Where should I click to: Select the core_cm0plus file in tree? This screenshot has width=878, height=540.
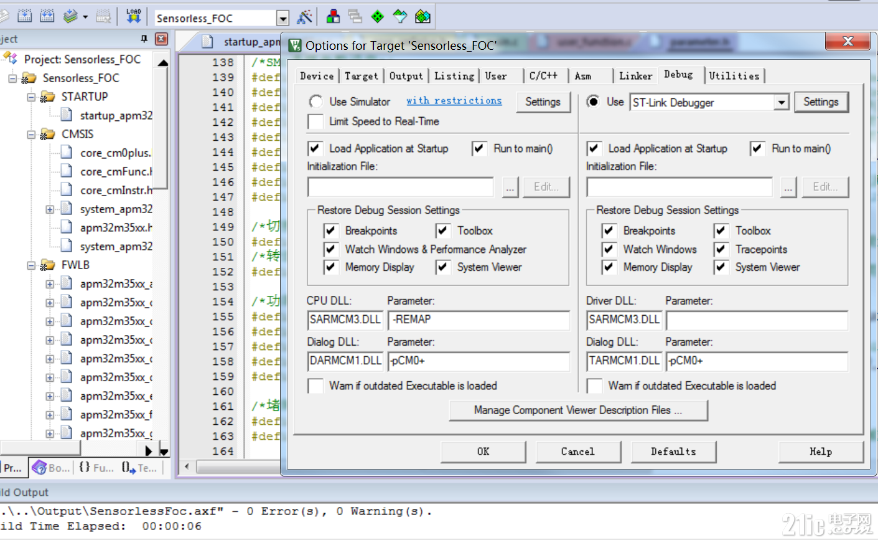tap(115, 153)
